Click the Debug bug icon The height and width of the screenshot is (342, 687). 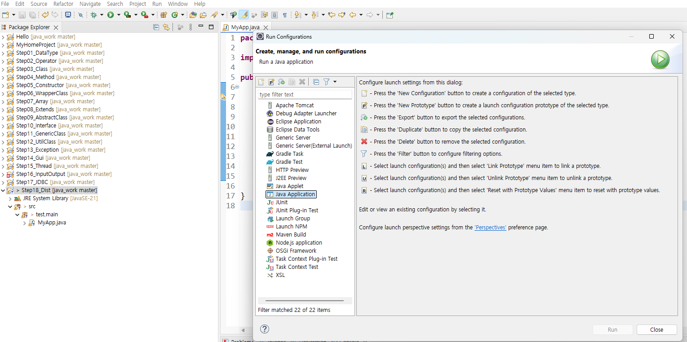pyautogui.click(x=93, y=15)
